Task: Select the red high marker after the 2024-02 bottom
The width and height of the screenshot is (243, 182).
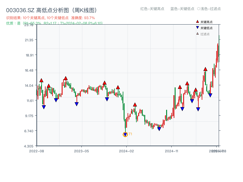Action: [135, 105]
